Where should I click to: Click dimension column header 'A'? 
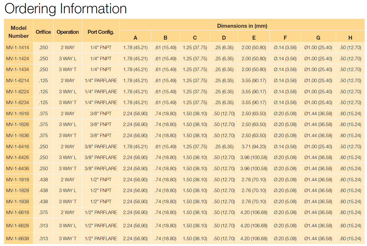135,38
